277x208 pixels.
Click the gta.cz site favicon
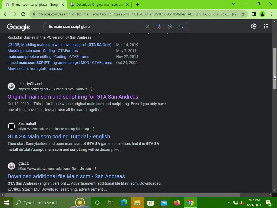coord(11,166)
